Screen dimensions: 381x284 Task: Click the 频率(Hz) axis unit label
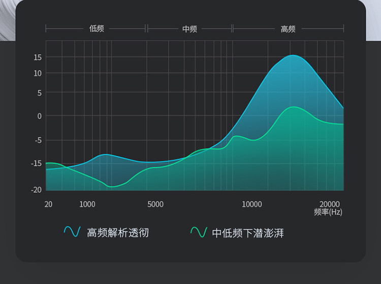[x=328, y=211]
